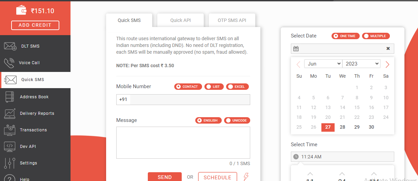Image resolution: width=418 pixels, height=181 pixels.
Task: Click the Settings sliders icon
Action: pyautogui.click(x=9, y=163)
